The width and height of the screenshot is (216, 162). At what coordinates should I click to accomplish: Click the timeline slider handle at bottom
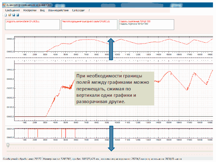(8, 145)
